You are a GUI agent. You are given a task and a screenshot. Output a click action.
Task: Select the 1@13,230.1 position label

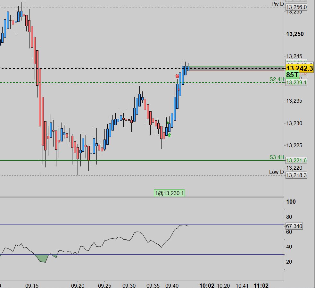[x=169, y=193]
